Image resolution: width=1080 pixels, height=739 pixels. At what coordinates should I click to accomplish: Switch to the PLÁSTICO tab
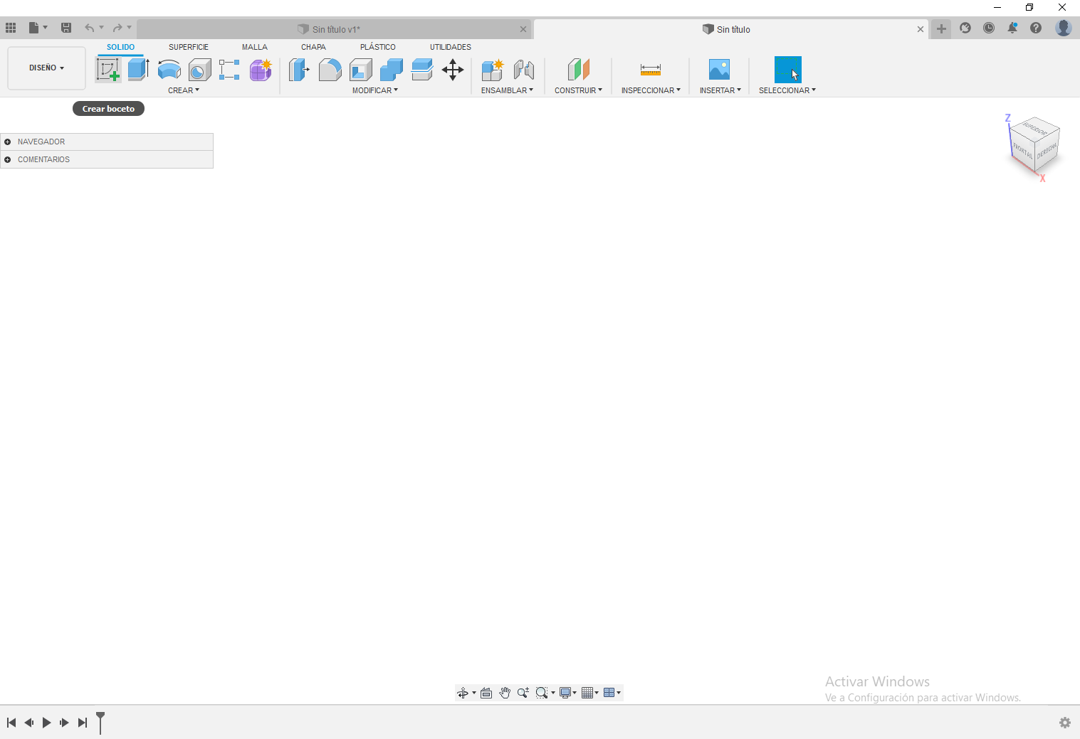click(x=377, y=47)
